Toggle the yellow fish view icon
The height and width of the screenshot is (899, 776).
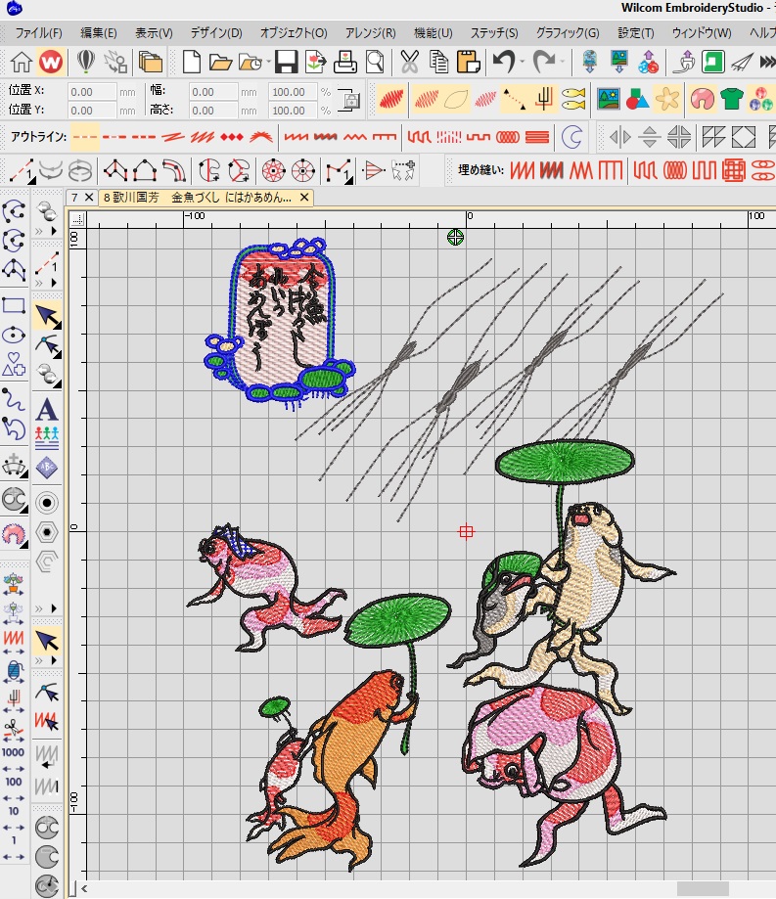coord(573,100)
